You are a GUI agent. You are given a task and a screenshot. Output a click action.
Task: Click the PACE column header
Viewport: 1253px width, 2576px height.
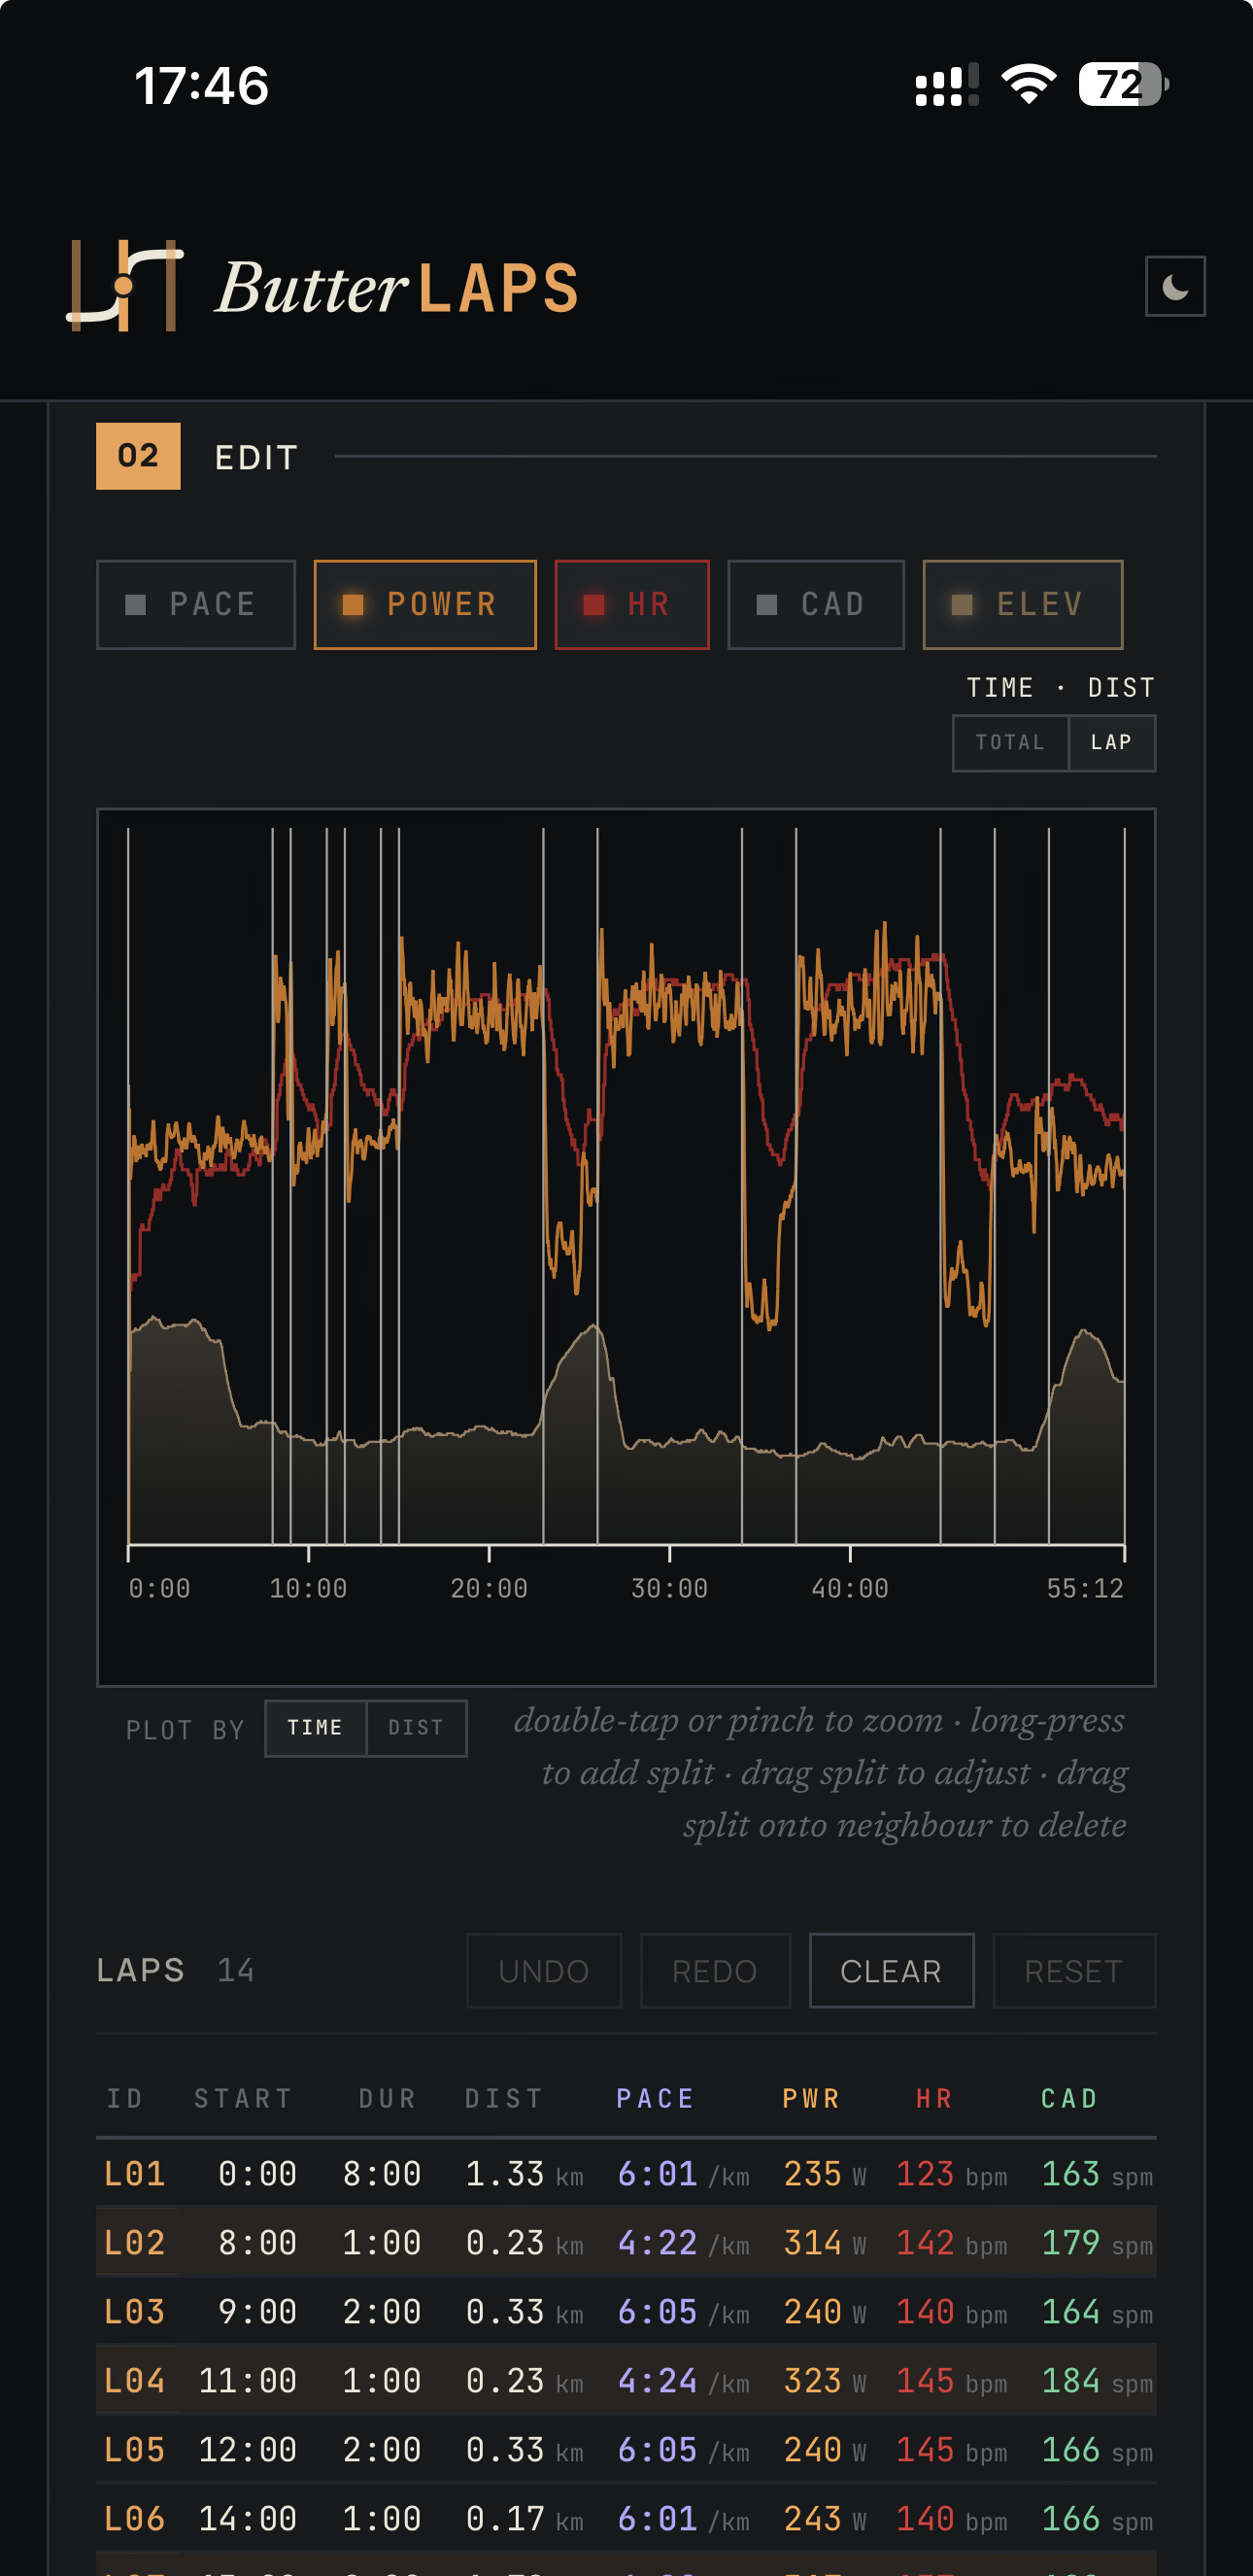(x=656, y=2098)
